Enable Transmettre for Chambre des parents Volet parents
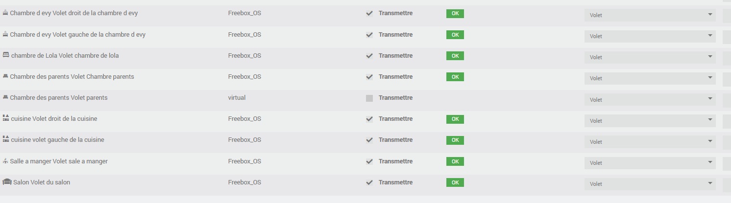This screenshot has height=203, width=731. coord(369,98)
